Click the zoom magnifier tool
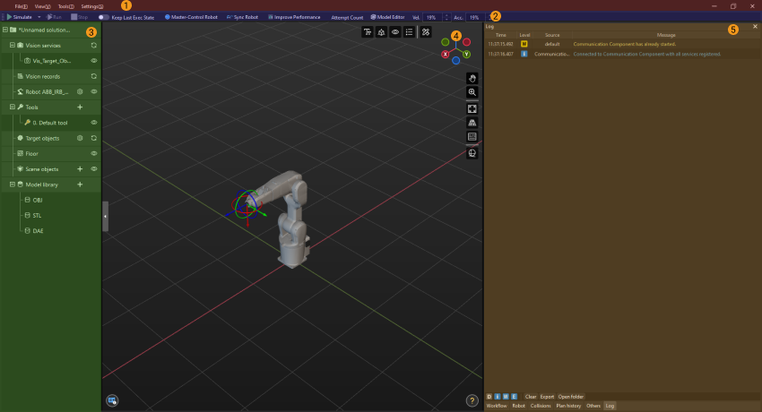762x412 pixels. 472,92
